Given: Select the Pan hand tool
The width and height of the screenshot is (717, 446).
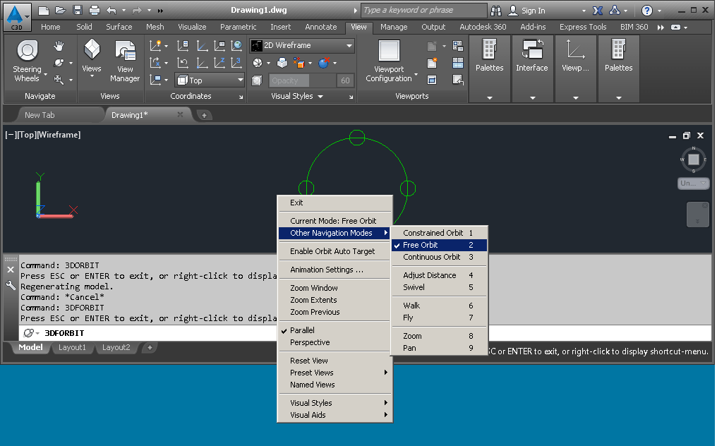Looking at the screenshot, I should coord(59,47).
